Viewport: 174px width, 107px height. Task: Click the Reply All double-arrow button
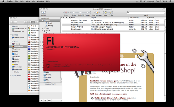click(81, 13)
